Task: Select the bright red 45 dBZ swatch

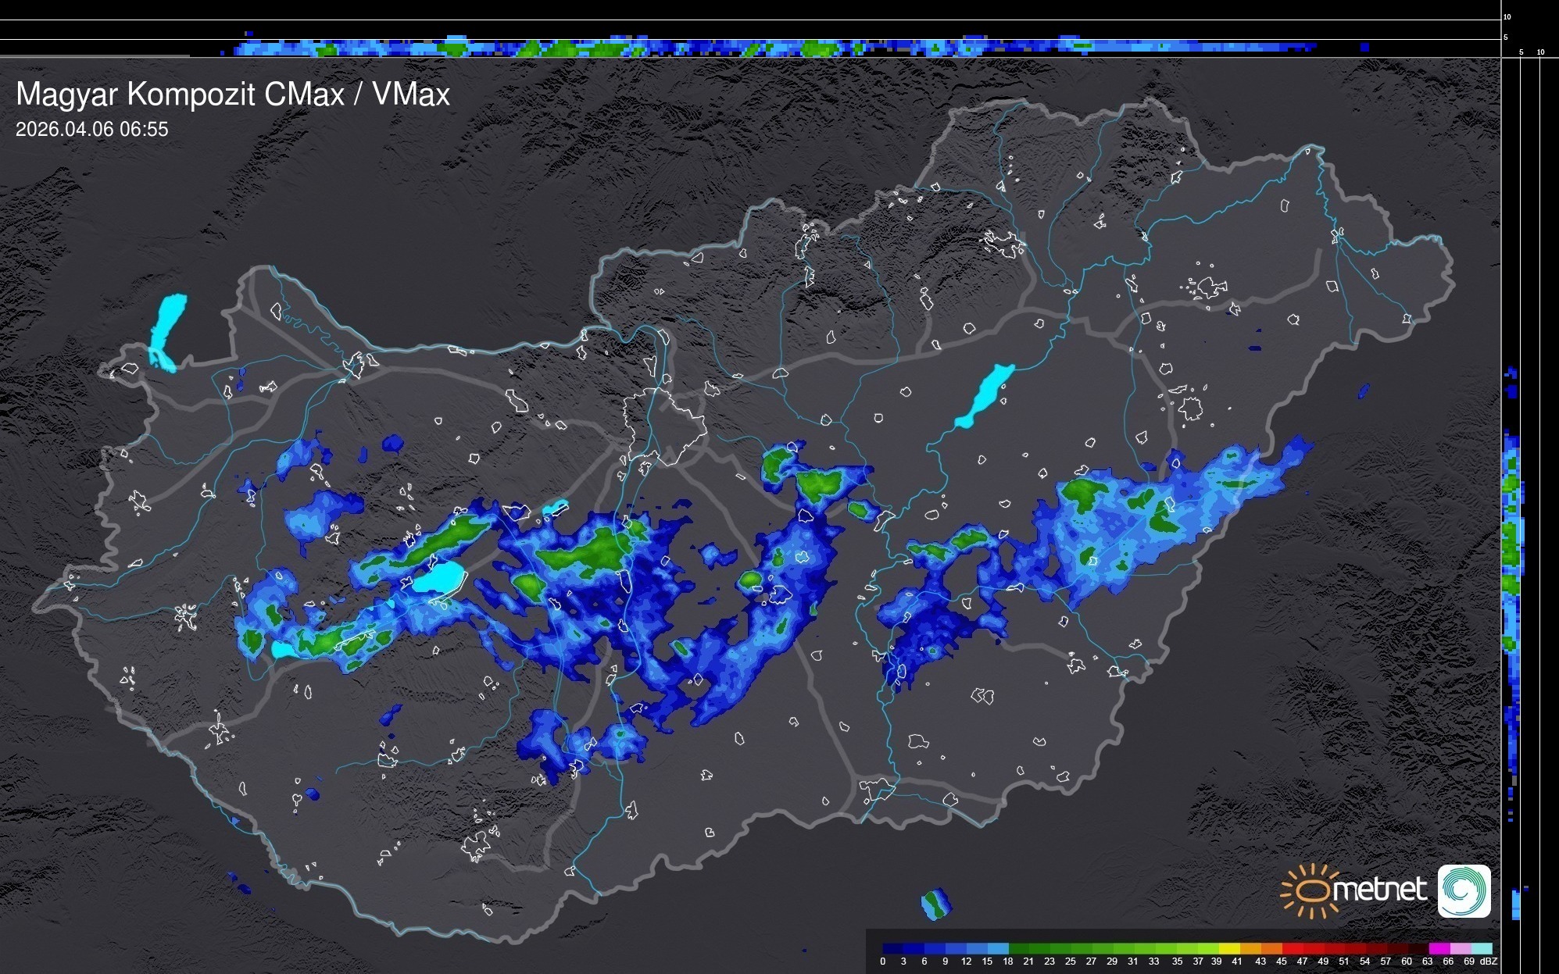Action: tap(1293, 948)
